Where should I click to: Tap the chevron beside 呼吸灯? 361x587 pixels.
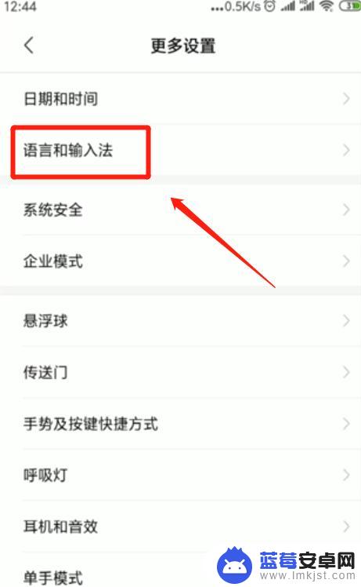pyautogui.click(x=346, y=475)
